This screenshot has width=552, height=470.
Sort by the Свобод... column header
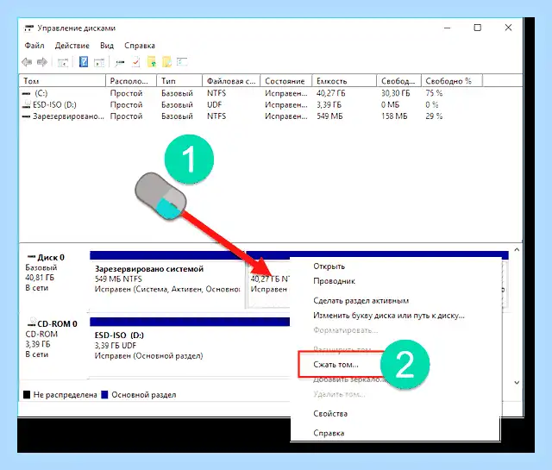(398, 81)
